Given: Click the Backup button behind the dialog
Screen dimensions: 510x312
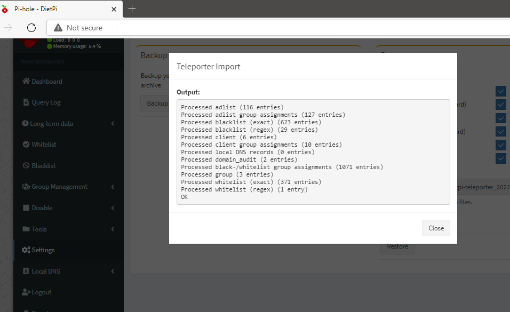Looking at the screenshot, I should (x=155, y=103).
